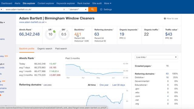The image size is (194, 109).
Task: Click info icon next to Crawled pages
Action: [152, 66]
